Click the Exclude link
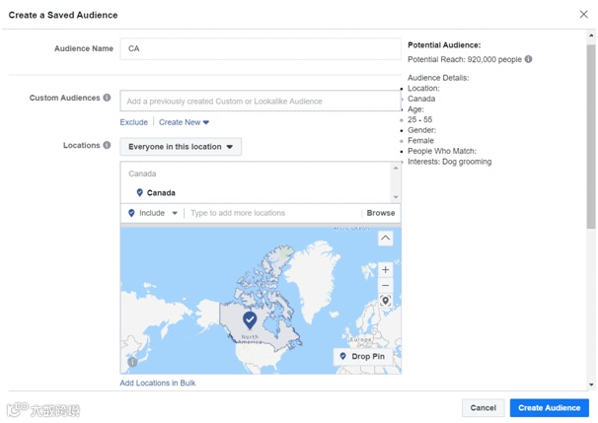The height and width of the screenshot is (423, 598). (x=134, y=122)
